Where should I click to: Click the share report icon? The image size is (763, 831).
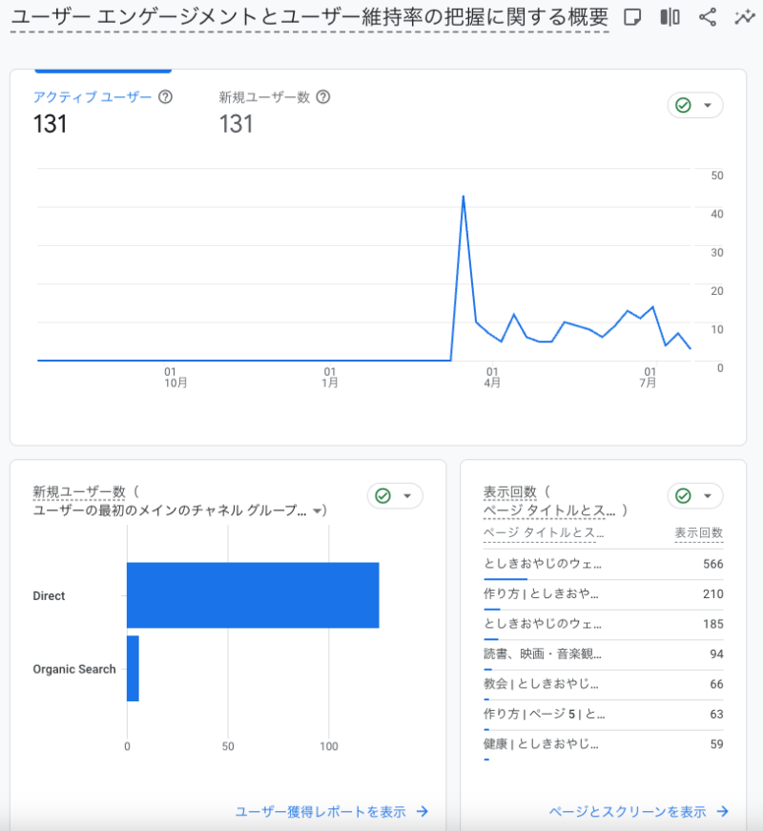tap(708, 17)
